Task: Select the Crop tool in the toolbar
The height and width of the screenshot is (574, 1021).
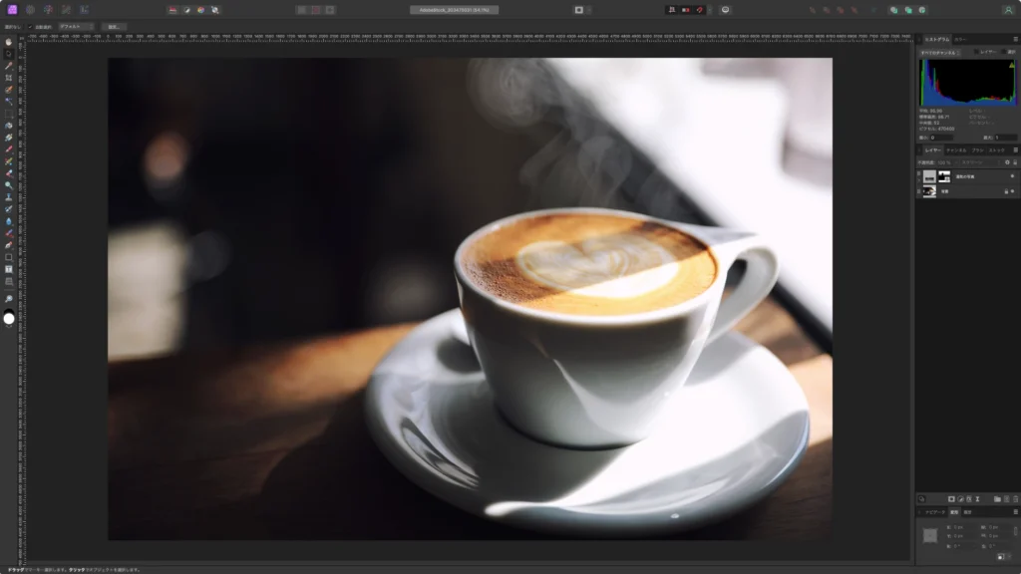Action: pyautogui.click(x=9, y=78)
